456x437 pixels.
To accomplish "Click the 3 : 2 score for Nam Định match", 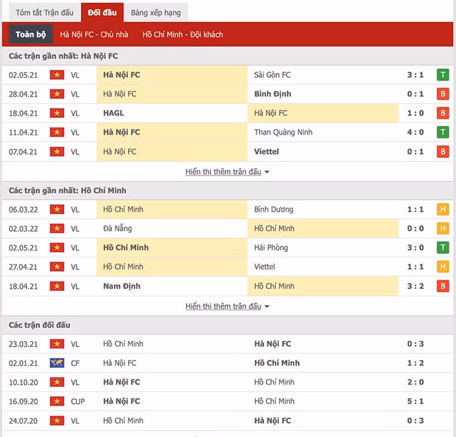I will 415,286.
